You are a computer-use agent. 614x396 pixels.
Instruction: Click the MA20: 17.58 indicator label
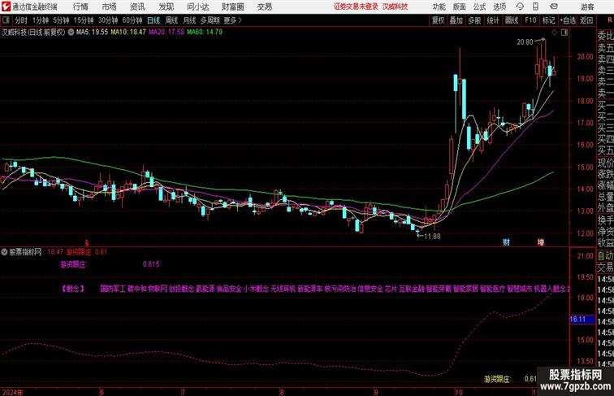coord(166,33)
